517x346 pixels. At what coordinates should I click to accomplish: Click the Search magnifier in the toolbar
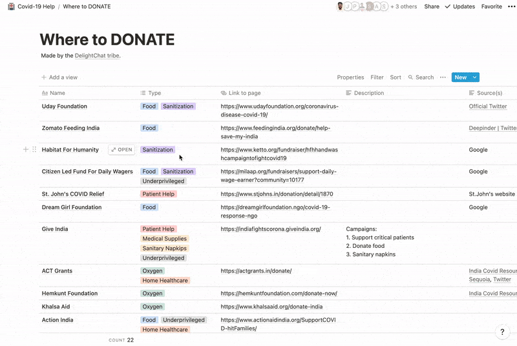(411, 77)
